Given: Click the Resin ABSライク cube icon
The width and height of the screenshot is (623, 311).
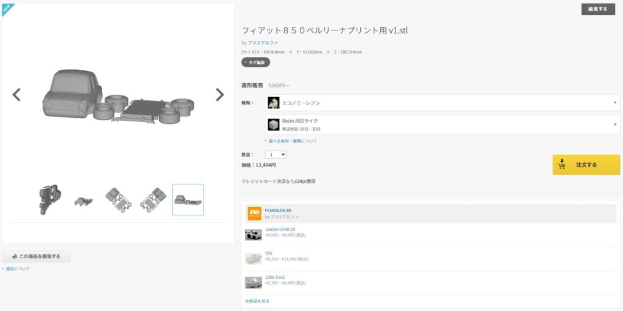Looking at the screenshot, I should click(x=273, y=125).
